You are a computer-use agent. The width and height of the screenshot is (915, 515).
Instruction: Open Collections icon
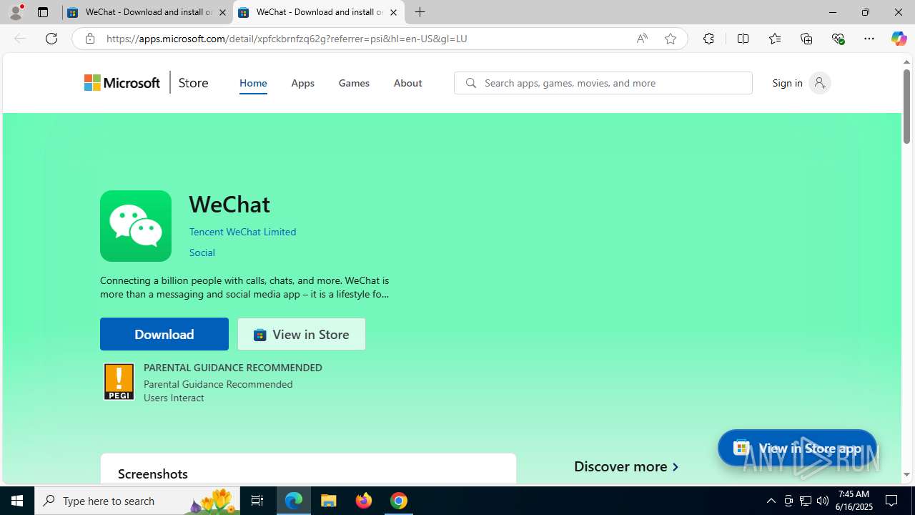point(806,39)
